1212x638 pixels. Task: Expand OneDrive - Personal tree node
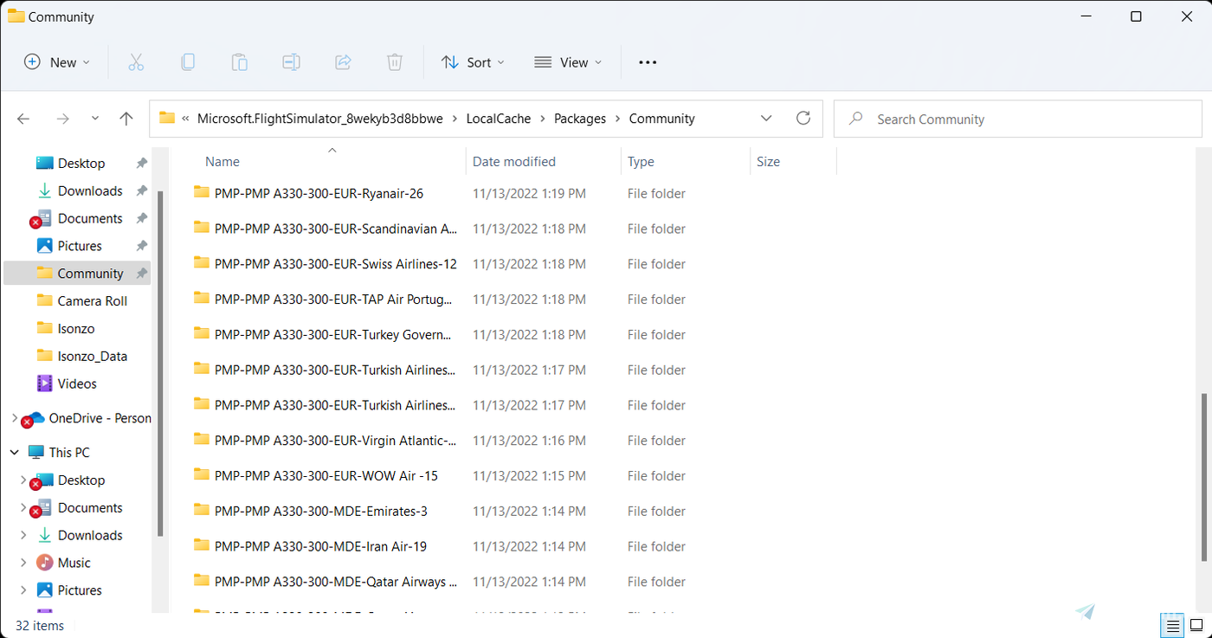pyautogui.click(x=14, y=418)
